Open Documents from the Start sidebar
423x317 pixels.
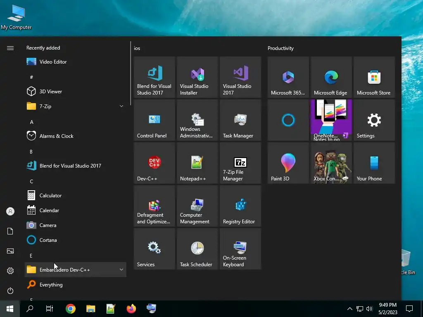(x=10, y=231)
